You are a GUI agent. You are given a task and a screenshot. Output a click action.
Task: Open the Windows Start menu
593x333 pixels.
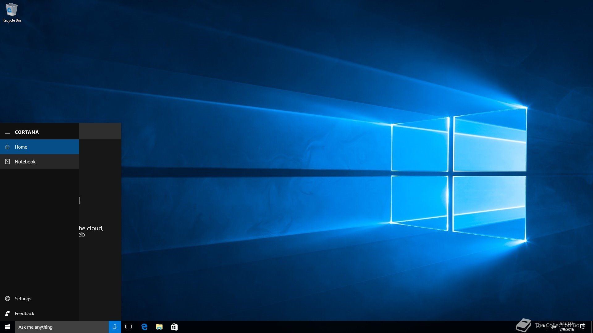7,327
